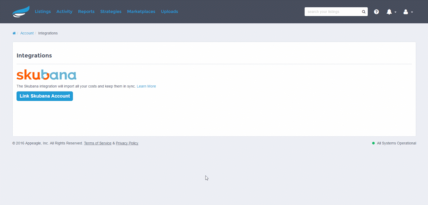Click the Skubana logo
The width and height of the screenshot is (428, 205).
tap(47, 75)
